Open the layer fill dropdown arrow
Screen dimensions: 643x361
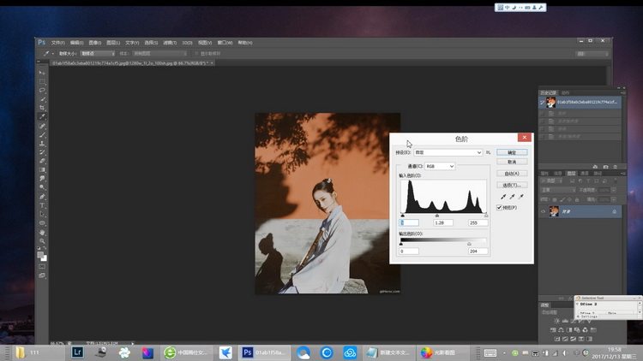click(614, 199)
